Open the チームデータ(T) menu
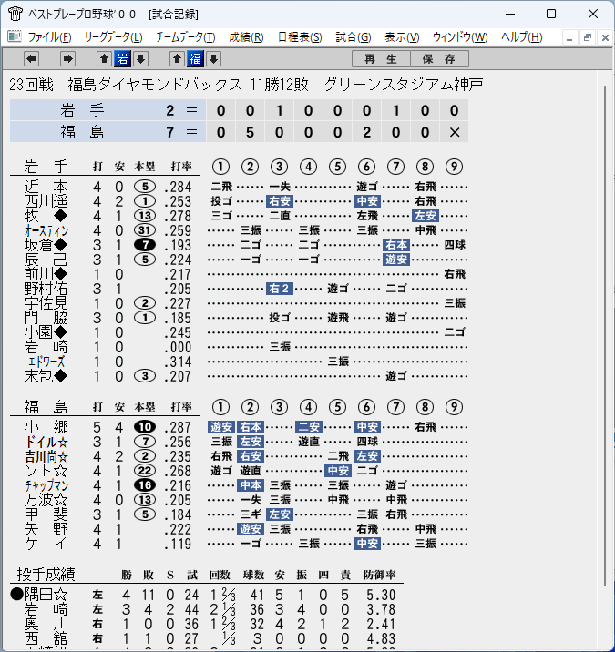Screen dimensions: 615x652 click(185, 37)
